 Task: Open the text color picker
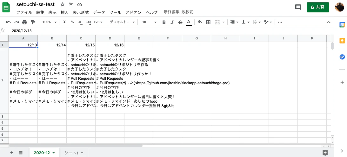(189, 22)
